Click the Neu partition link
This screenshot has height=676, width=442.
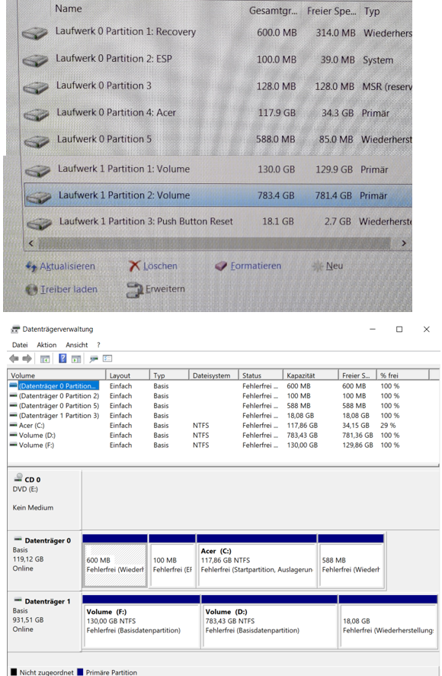coord(328,266)
